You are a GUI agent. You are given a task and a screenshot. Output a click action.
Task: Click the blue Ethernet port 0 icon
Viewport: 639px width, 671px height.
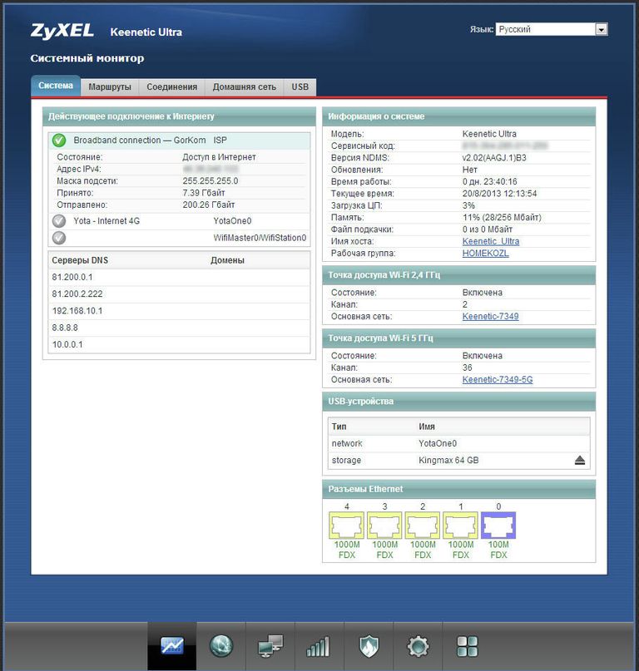pyautogui.click(x=498, y=525)
